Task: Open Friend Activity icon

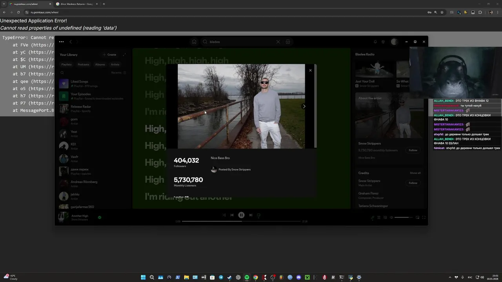Action: pos(383,42)
